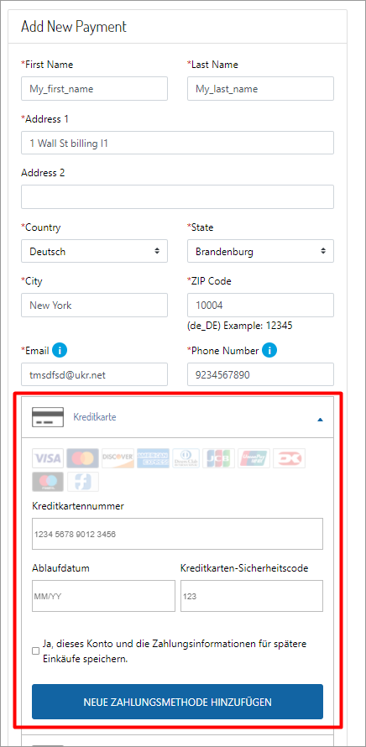Click the American Express logo

(153, 458)
